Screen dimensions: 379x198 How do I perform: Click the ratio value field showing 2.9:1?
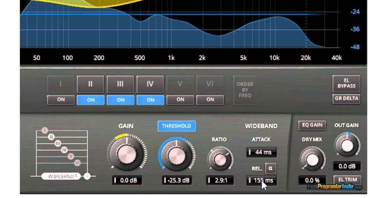coord(220,180)
